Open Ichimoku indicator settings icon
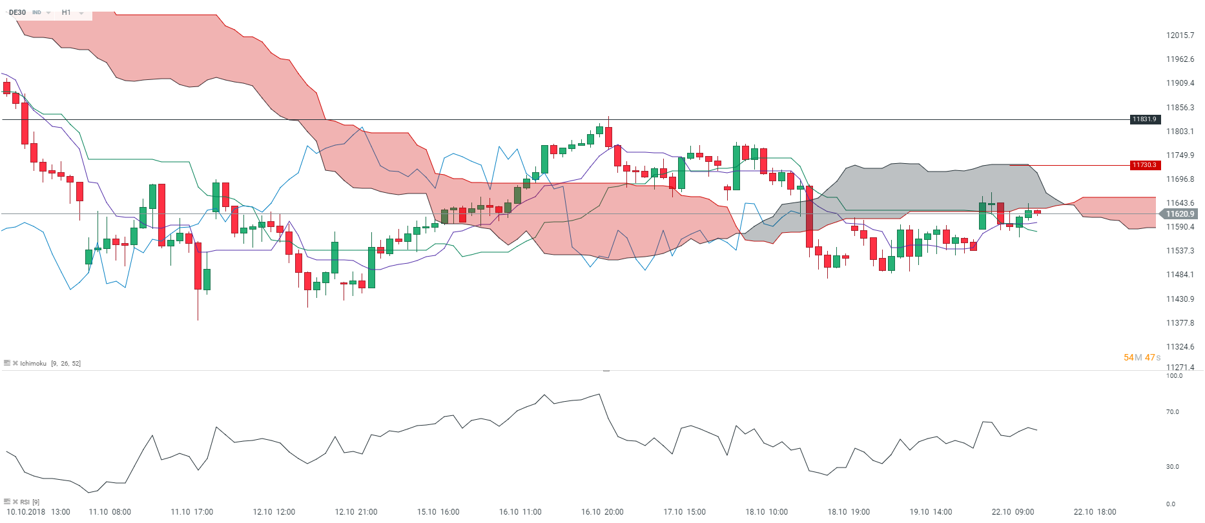 pos(7,363)
